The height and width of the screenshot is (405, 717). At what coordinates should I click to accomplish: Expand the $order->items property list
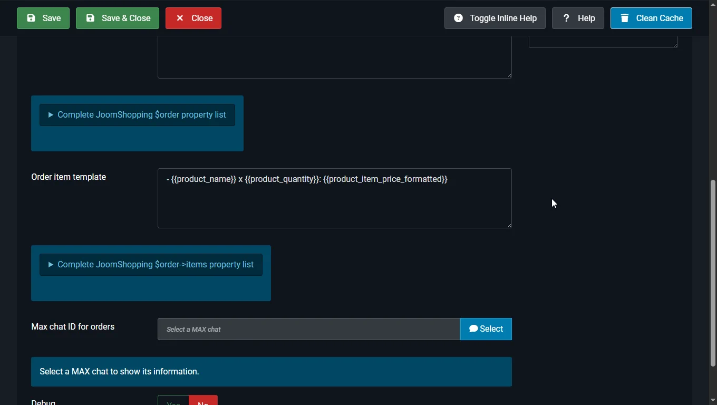pyautogui.click(x=151, y=265)
